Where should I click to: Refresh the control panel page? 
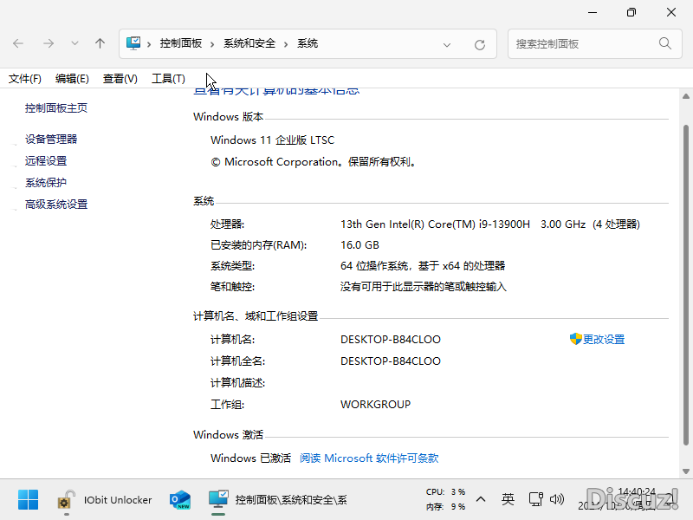(x=480, y=44)
